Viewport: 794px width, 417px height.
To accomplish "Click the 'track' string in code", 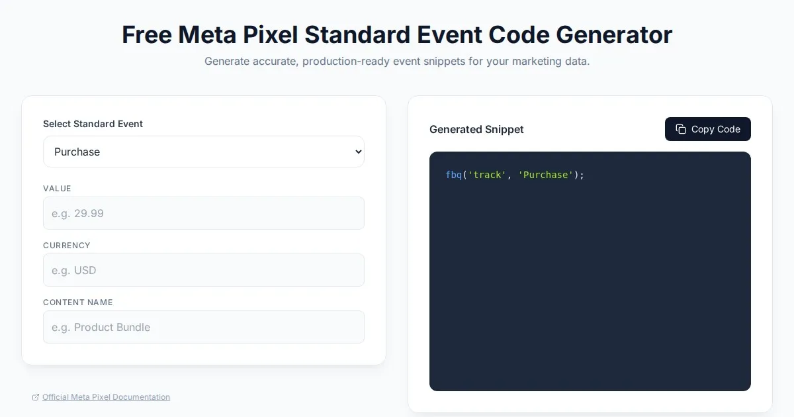I will [x=487, y=175].
